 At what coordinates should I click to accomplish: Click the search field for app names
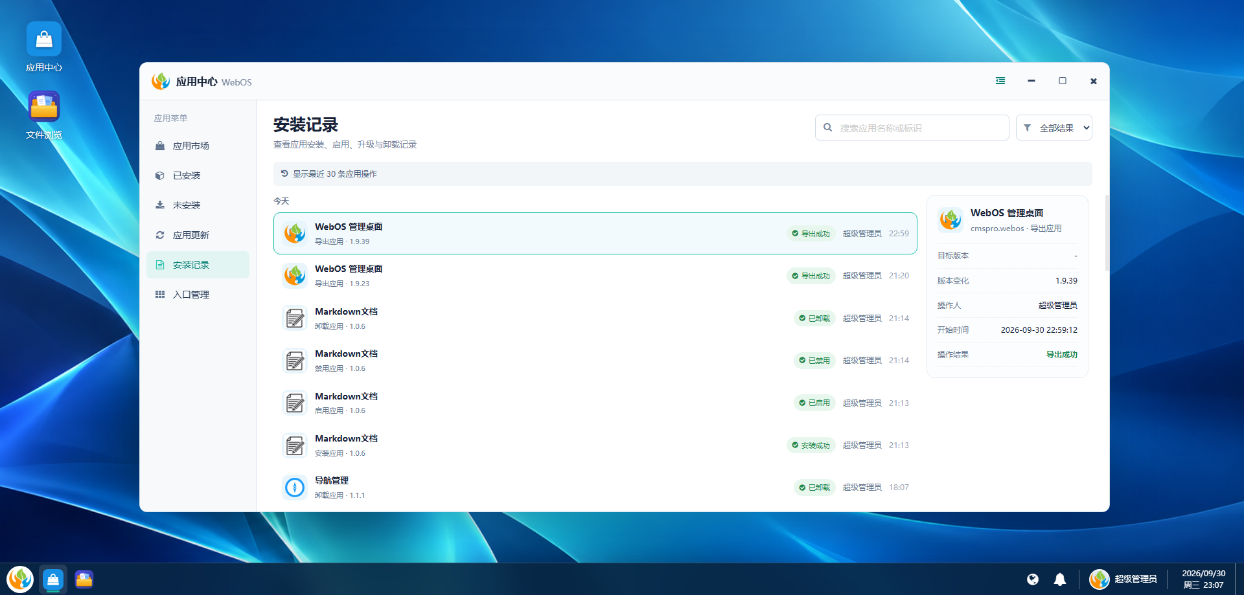point(912,128)
